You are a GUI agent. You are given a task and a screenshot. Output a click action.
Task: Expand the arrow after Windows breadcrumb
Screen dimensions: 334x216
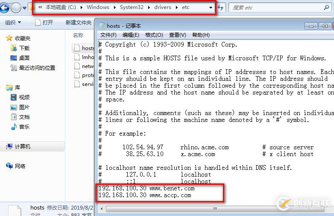tap(115, 8)
